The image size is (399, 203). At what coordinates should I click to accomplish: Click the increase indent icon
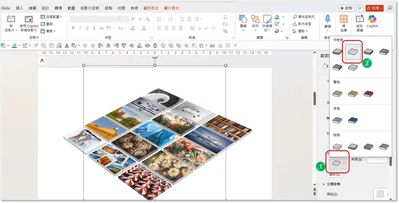189,19
